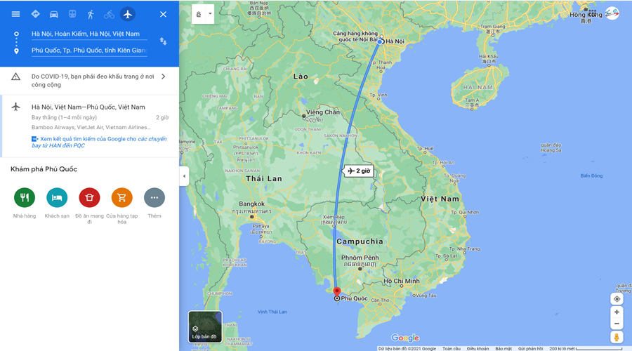The width and height of the screenshot is (632, 351).
Task: Open the hamburger main menu
Action: point(15,14)
